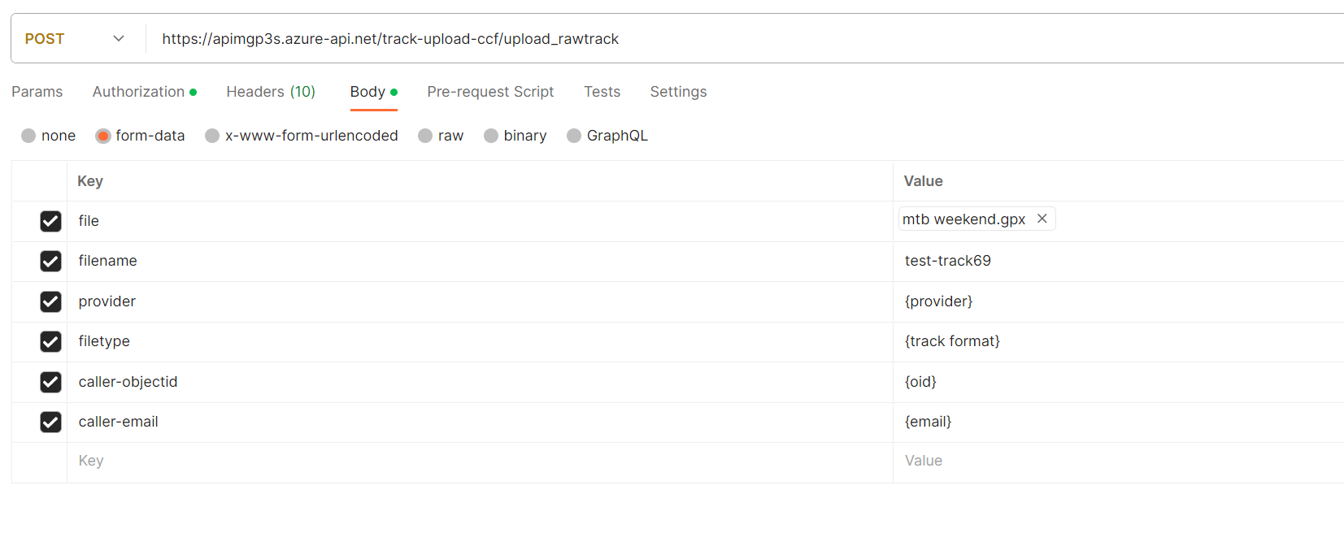This screenshot has height=546, width=1344.
Task: Disable the caller-email row checkbox
Action: coord(50,422)
